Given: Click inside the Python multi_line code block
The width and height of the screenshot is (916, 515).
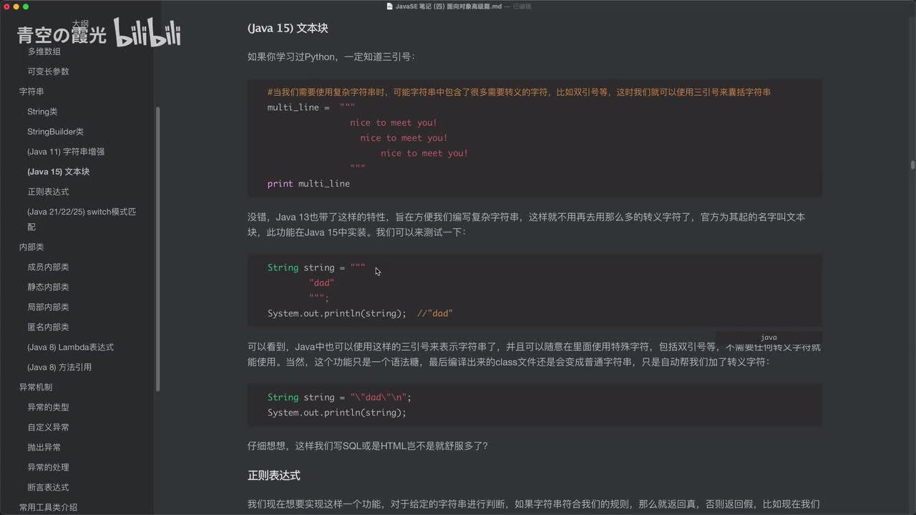Looking at the screenshot, I should click(535, 138).
